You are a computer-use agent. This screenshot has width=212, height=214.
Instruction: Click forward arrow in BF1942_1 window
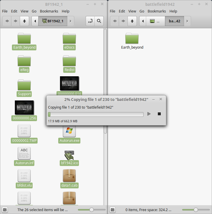pos(15,21)
